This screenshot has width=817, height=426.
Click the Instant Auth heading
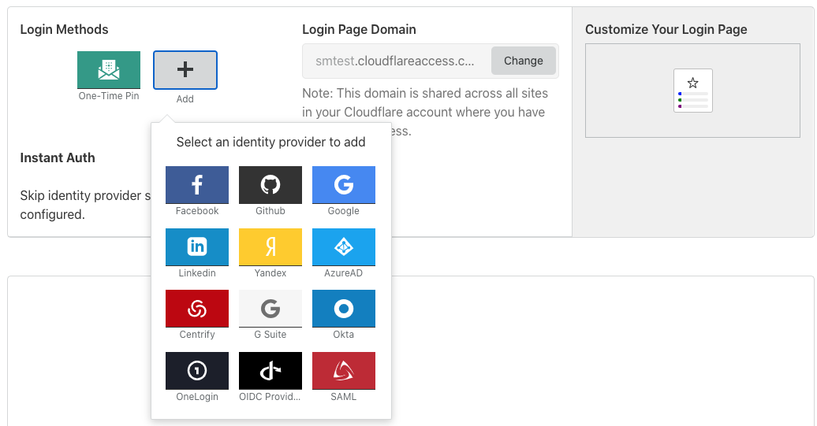coord(58,157)
